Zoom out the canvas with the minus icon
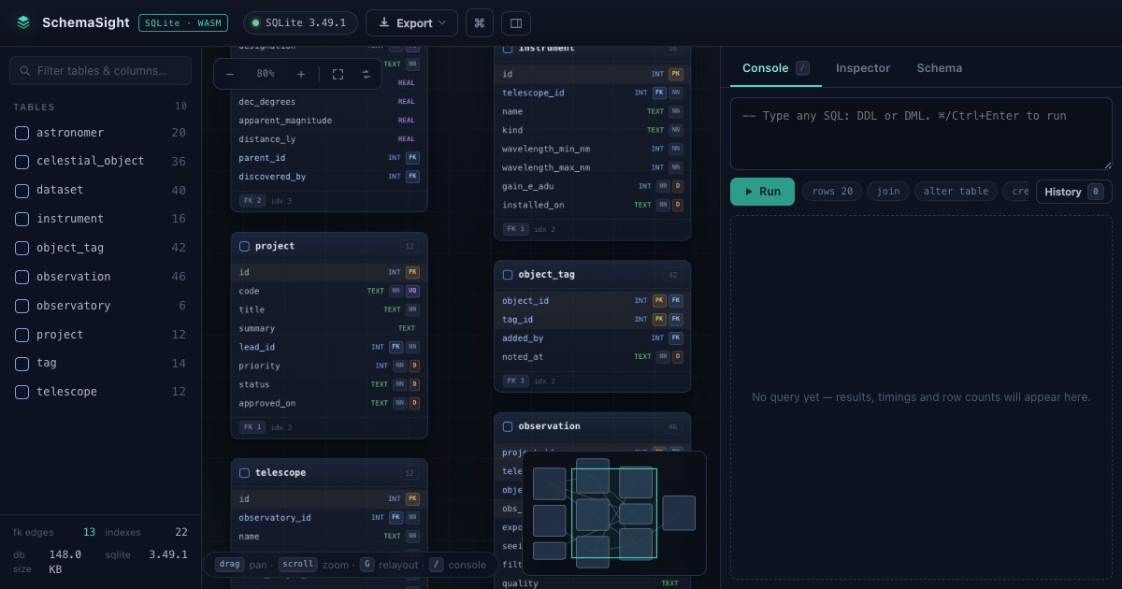Image resolution: width=1122 pixels, height=589 pixels. pyautogui.click(x=230, y=74)
